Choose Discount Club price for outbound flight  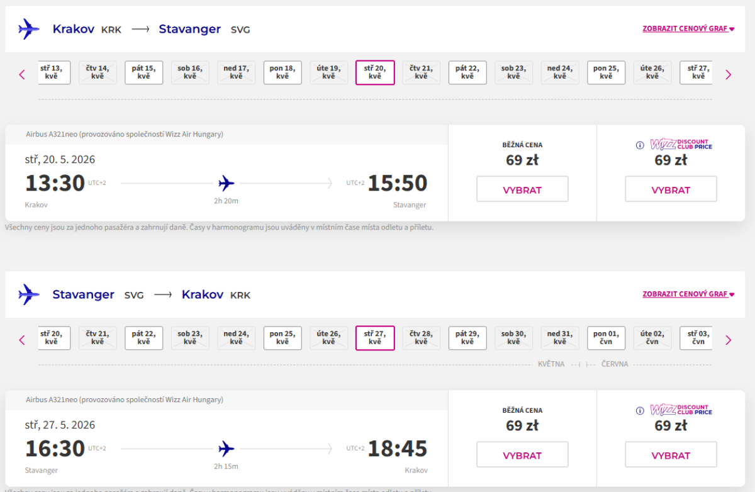671,189
